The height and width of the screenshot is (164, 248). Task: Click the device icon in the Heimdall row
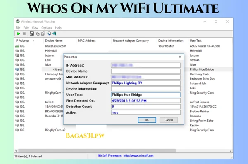17,51
